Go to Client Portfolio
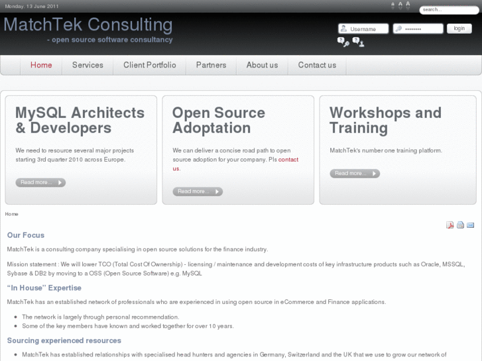482x361 pixels. click(x=150, y=65)
